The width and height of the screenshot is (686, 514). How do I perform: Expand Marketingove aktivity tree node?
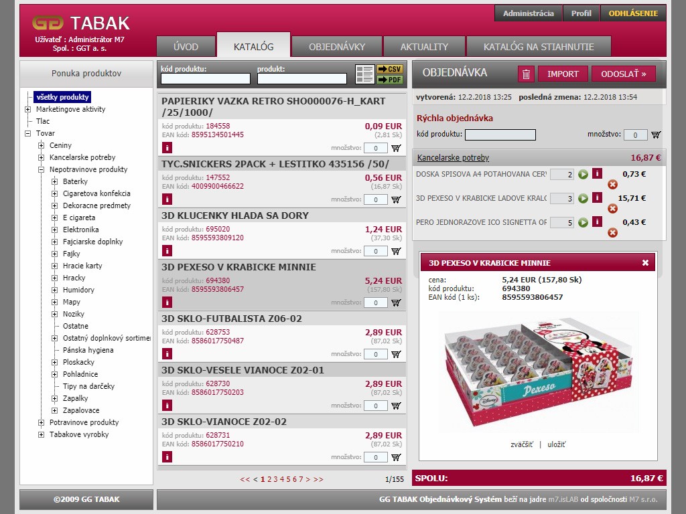[27, 109]
